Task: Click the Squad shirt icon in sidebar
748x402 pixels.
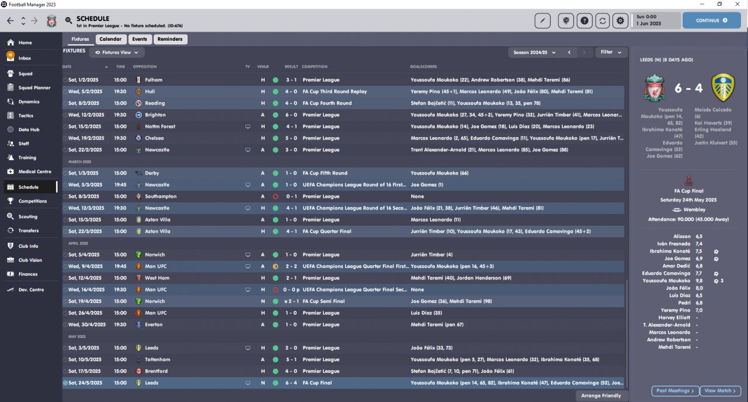Action: click(11, 74)
